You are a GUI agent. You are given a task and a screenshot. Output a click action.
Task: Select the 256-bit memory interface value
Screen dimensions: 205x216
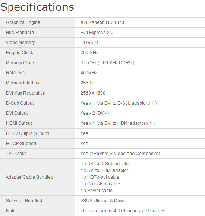(x=88, y=83)
